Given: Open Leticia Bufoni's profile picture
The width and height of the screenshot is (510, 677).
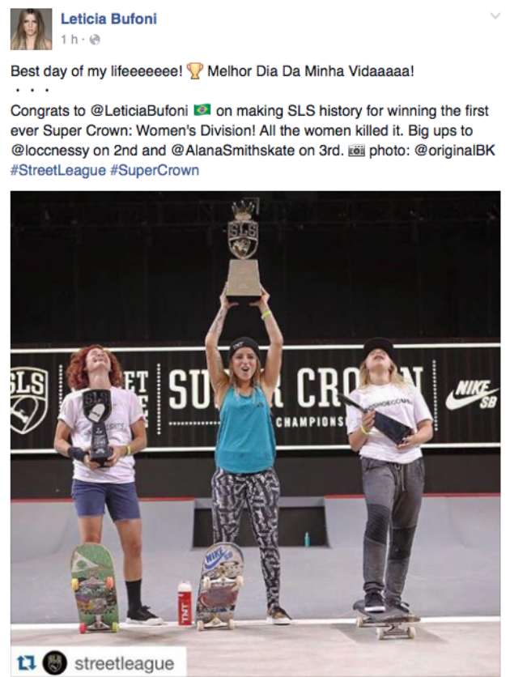Looking at the screenshot, I should pyautogui.click(x=31, y=29).
